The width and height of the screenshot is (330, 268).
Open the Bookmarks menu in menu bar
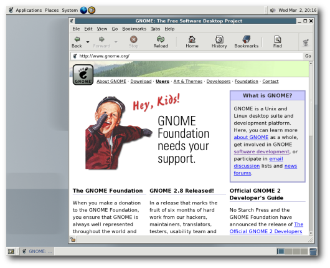coord(134,29)
